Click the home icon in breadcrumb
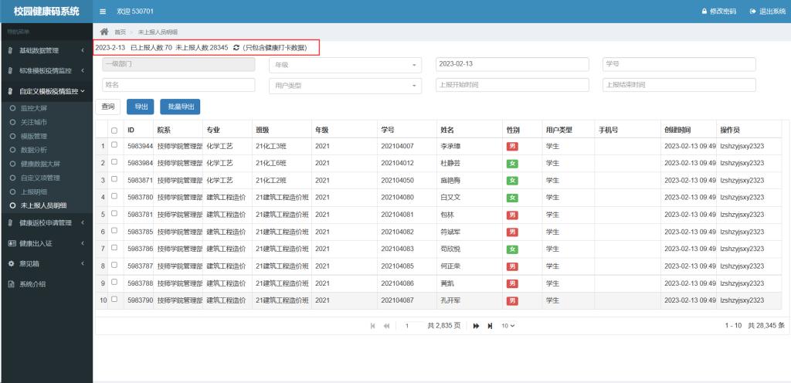 (x=104, y=31)
